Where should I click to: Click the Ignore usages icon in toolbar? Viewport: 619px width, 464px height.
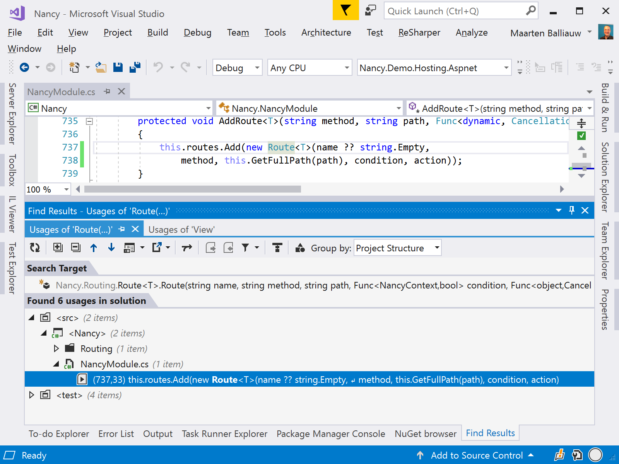pyautogui.click(x=277, y=247)
